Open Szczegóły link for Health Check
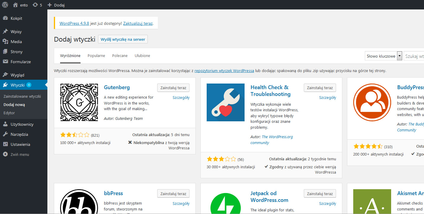Image resolution: width=424 pixels, height=214 pixels. click(x=327, y=98)
